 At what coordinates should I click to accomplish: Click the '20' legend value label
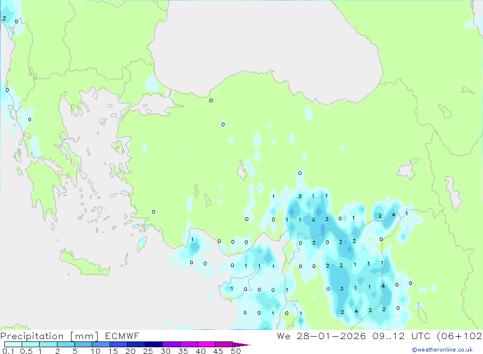point(130,351)
